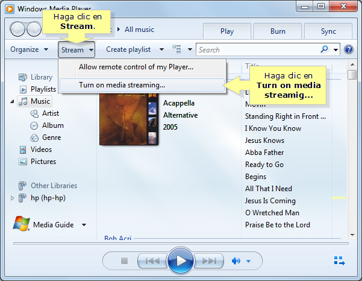The width and height of the screenshot is (362, 281).
Task: Select Artist in the library tree
Action: coord(51,113)
